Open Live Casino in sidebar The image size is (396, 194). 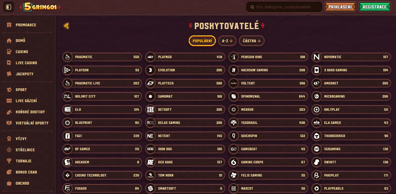(x=26, y=63)
